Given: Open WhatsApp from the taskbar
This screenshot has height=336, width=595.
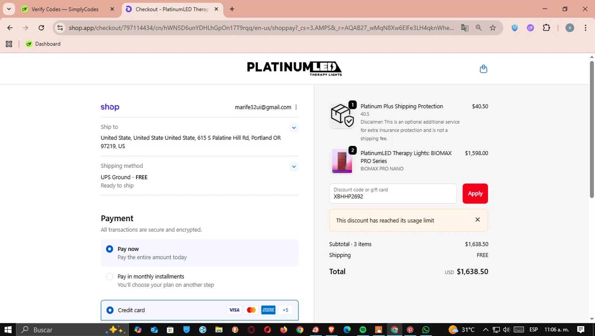Looking at the screenshot, I should click(x=426, y=330).
